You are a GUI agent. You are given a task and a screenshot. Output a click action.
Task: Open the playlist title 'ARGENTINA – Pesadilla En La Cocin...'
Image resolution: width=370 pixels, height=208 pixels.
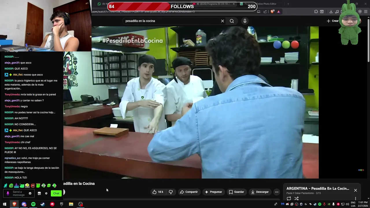click(x=318, y=188)
